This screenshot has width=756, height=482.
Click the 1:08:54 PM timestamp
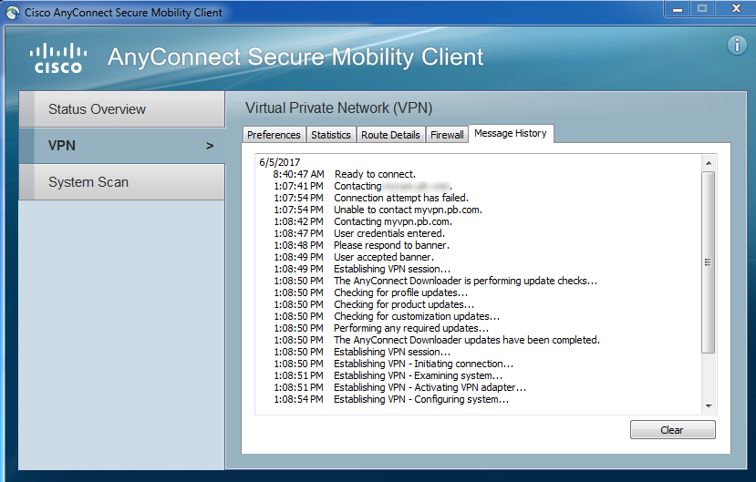click(298, 399)
